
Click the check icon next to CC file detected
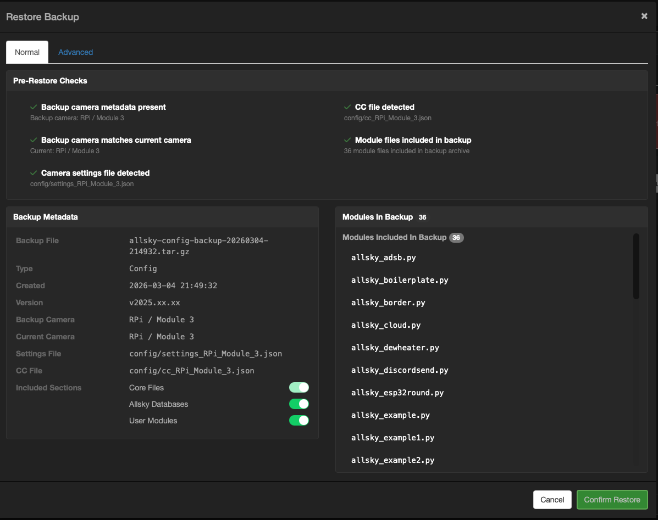(347, 107)
